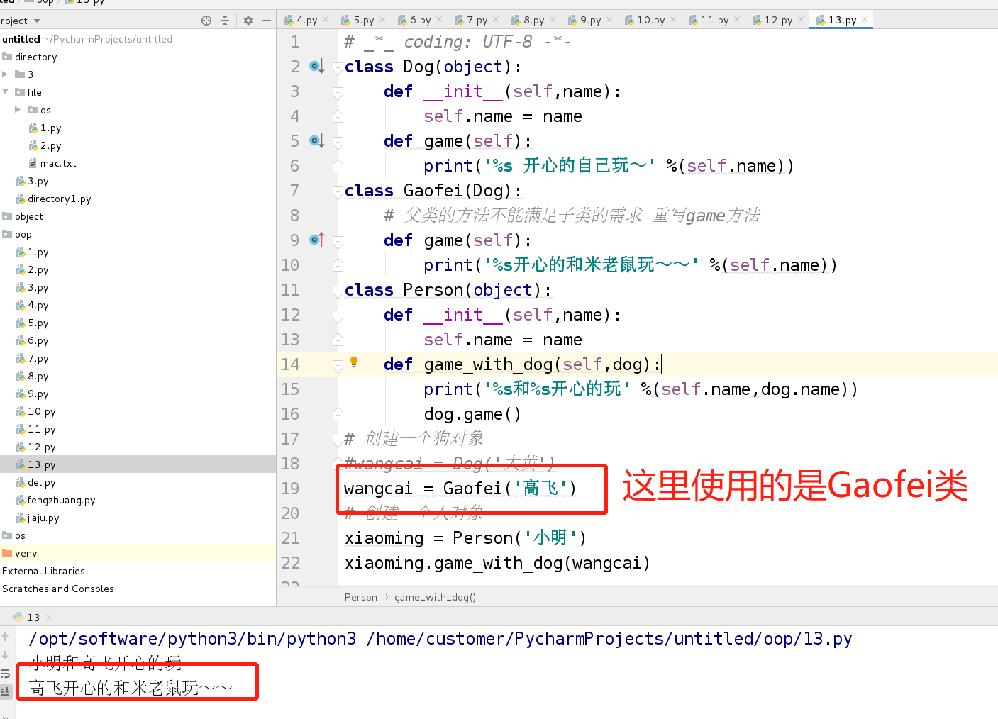Select 12.py under oop in tree

pos(41,447)
